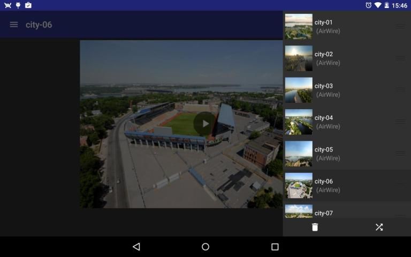Tap the drag handle on city-06 row

[x=400, y=185]
